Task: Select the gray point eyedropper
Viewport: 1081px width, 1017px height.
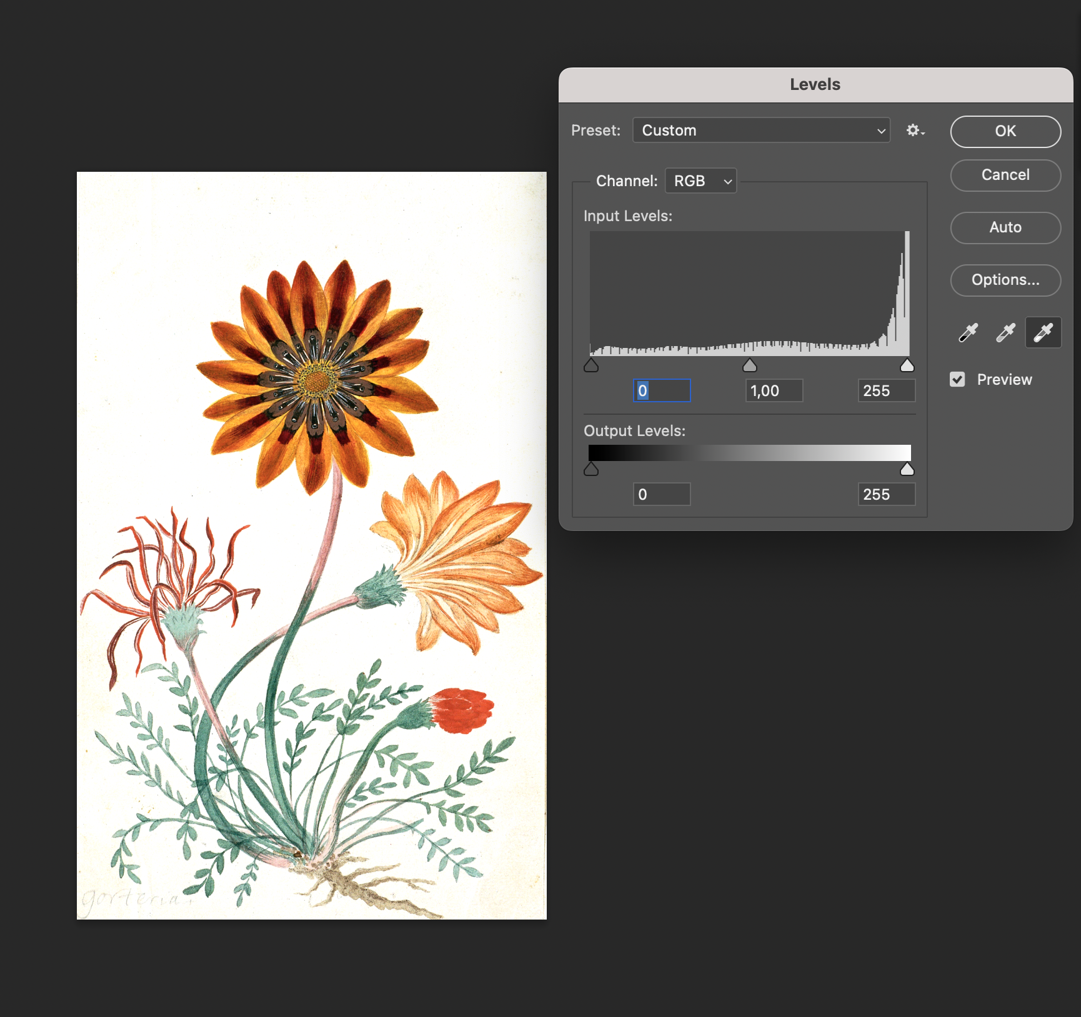Action: coord(1005,333)
